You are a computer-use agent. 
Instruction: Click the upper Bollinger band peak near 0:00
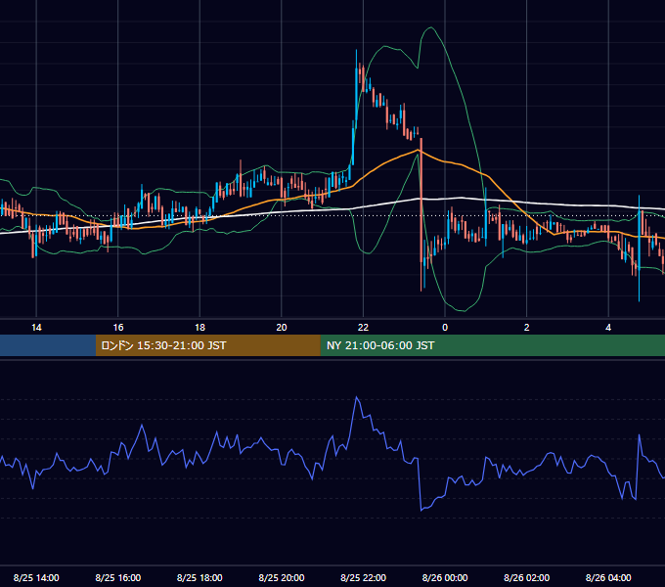(431, 28)
